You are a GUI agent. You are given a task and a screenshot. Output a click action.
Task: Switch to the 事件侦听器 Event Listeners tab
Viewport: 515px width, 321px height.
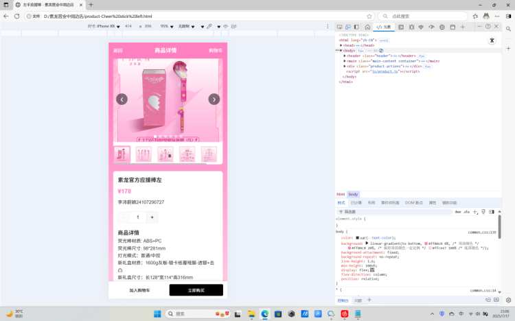coord(390,203)
